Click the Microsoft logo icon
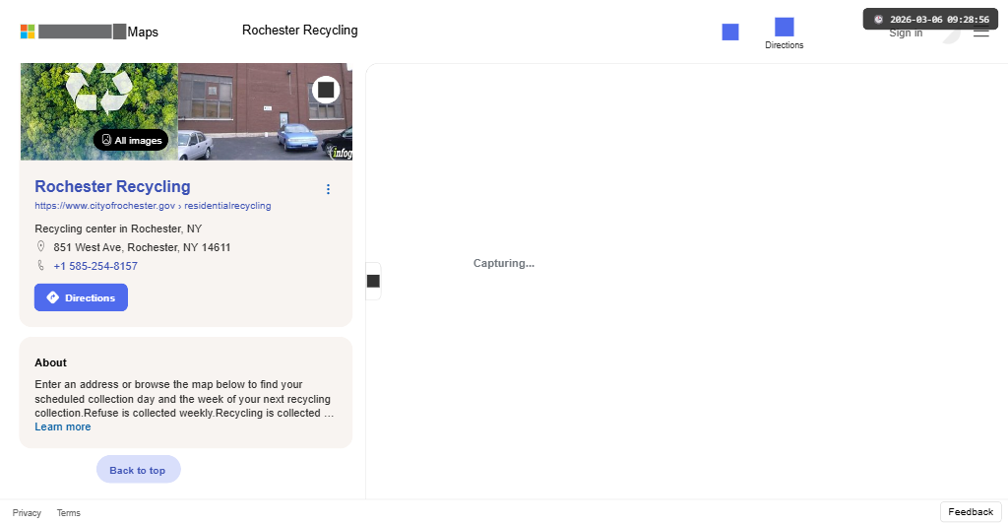Viewport: 1008px width, 524px height. point(28,32)
